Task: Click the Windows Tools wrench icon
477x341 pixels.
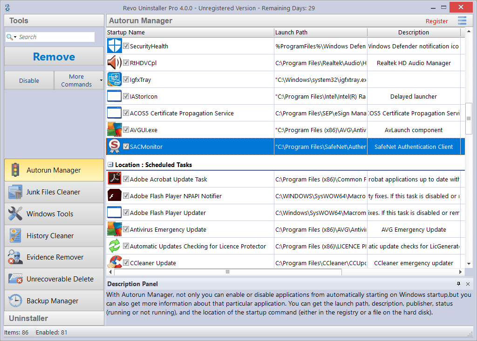Action: (x=15, y=214)
